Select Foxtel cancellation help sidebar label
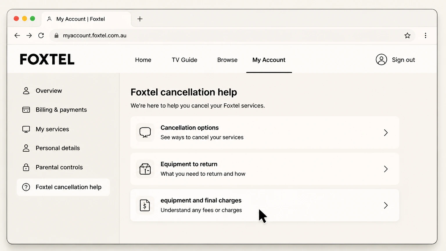The height and width of the screenshot is (251, 446). [69, 187]
